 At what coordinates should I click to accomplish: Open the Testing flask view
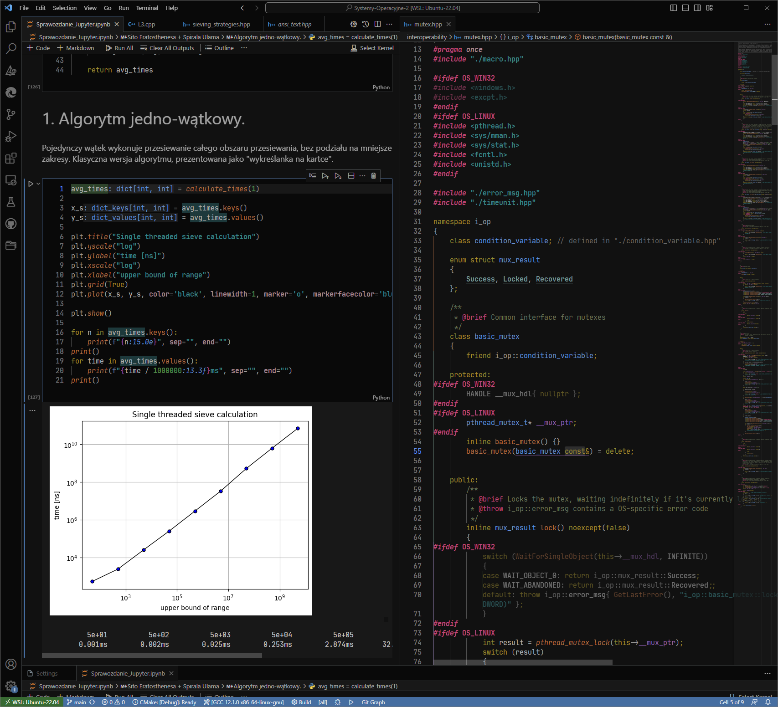[x=11, y=202]
